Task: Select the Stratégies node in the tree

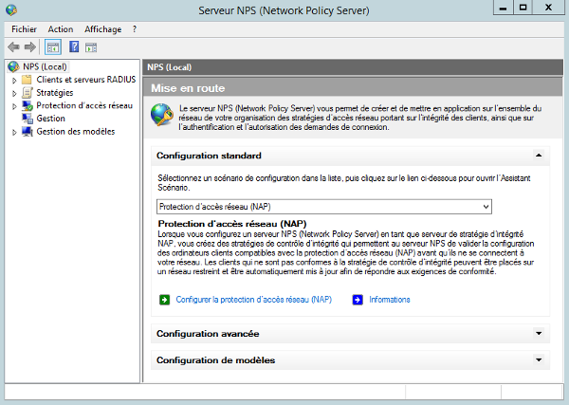Action: click(x=54, y=93)
